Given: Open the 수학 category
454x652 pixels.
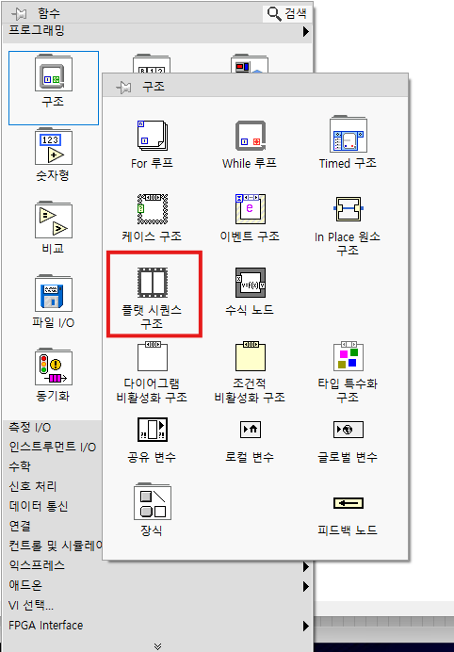Looking at the screenshot, I should click(20, 466).
